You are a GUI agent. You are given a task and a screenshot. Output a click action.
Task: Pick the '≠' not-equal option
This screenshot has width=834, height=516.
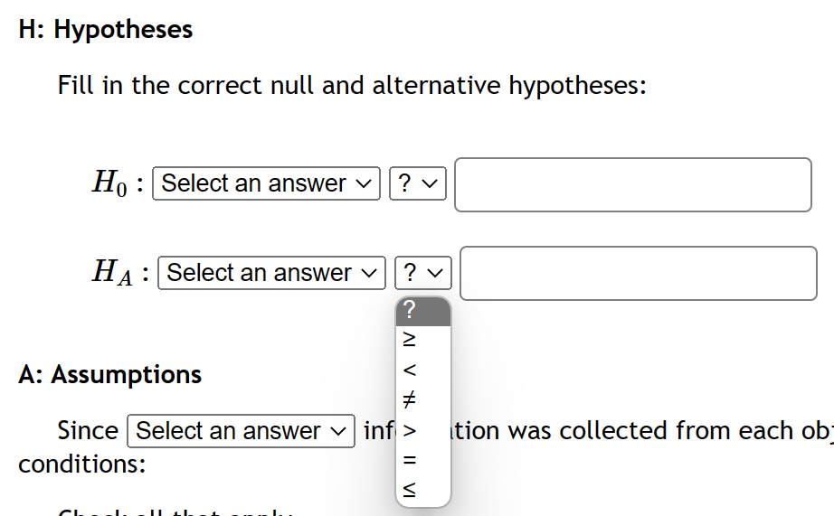click(x=409, y=399)
